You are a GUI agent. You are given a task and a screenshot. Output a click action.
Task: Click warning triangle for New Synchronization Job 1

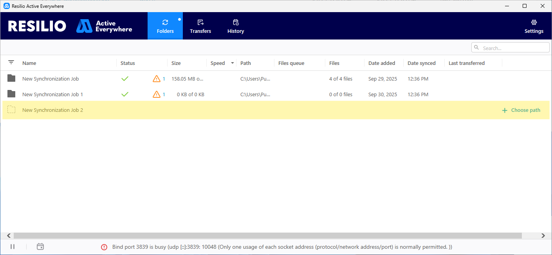click(x=157, y=95)
